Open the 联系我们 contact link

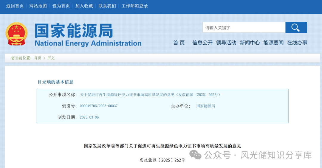pos(107,6)
